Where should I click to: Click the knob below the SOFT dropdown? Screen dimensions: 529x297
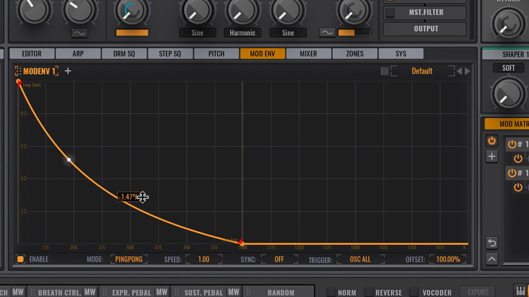coord(508,93)
